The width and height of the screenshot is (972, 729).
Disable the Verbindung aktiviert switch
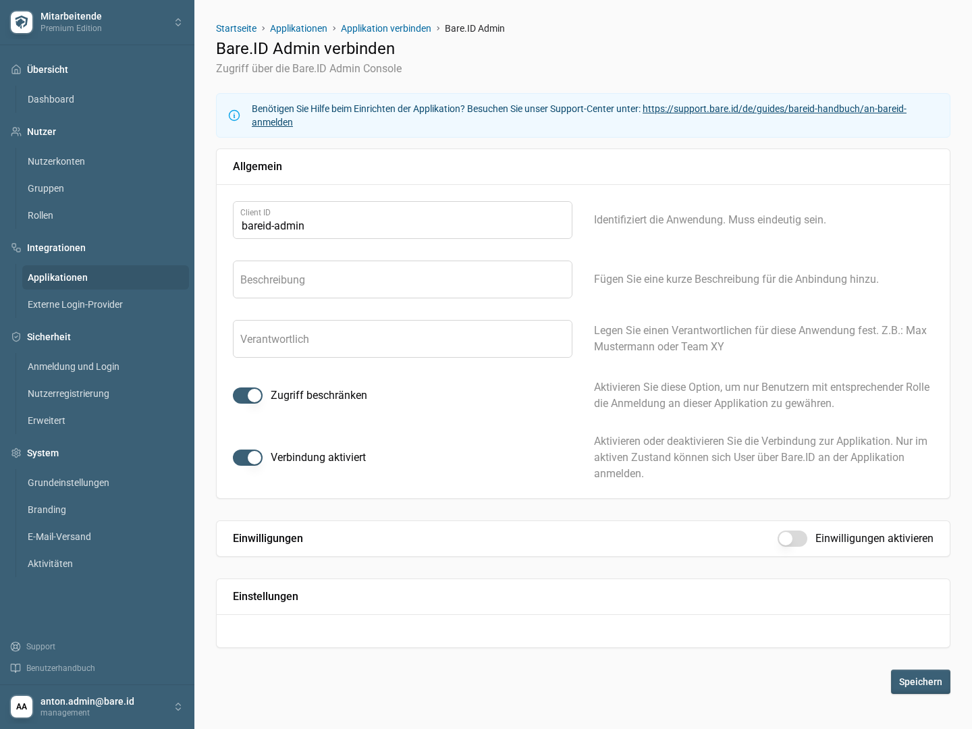tap(248, 458)
